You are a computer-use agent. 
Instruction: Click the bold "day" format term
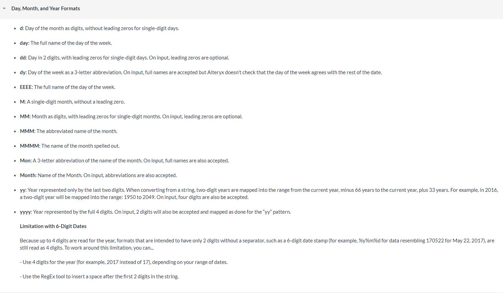click(x=24, y=43)
